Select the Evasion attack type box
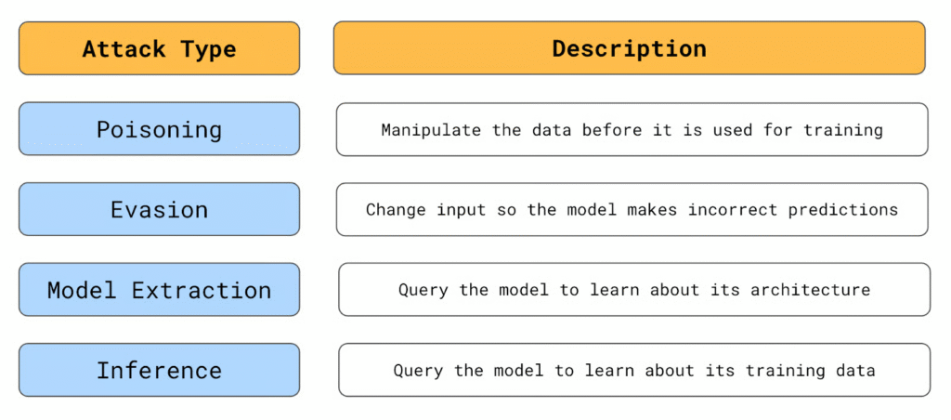This screenshot has width=951, height=420. 159,209
